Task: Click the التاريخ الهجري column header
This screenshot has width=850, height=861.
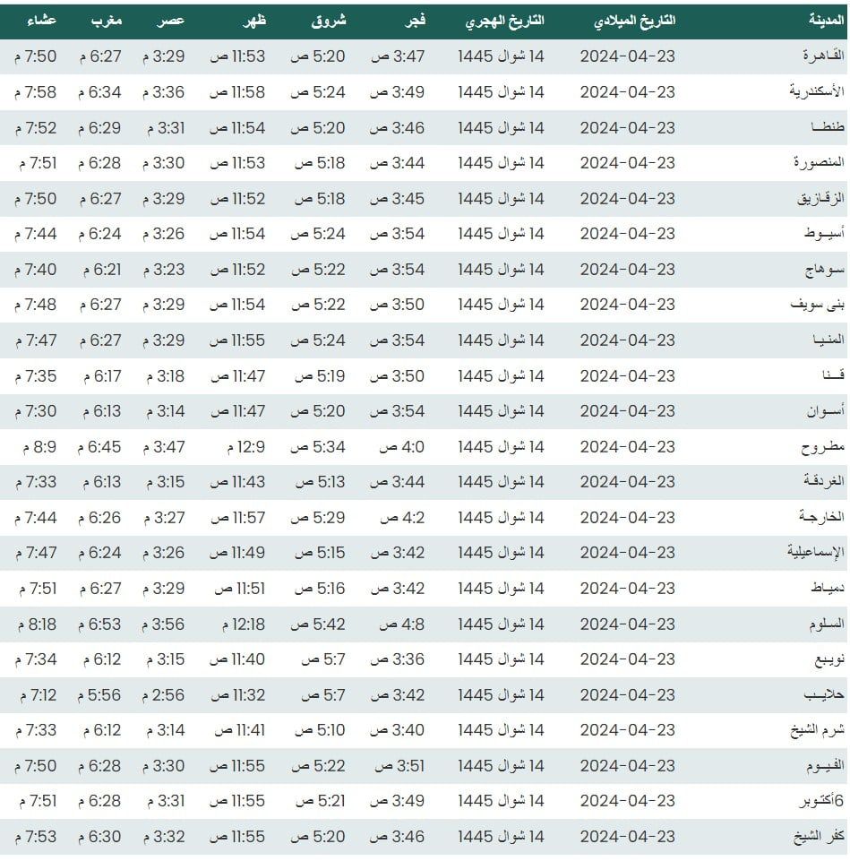Action: [504, 21]
